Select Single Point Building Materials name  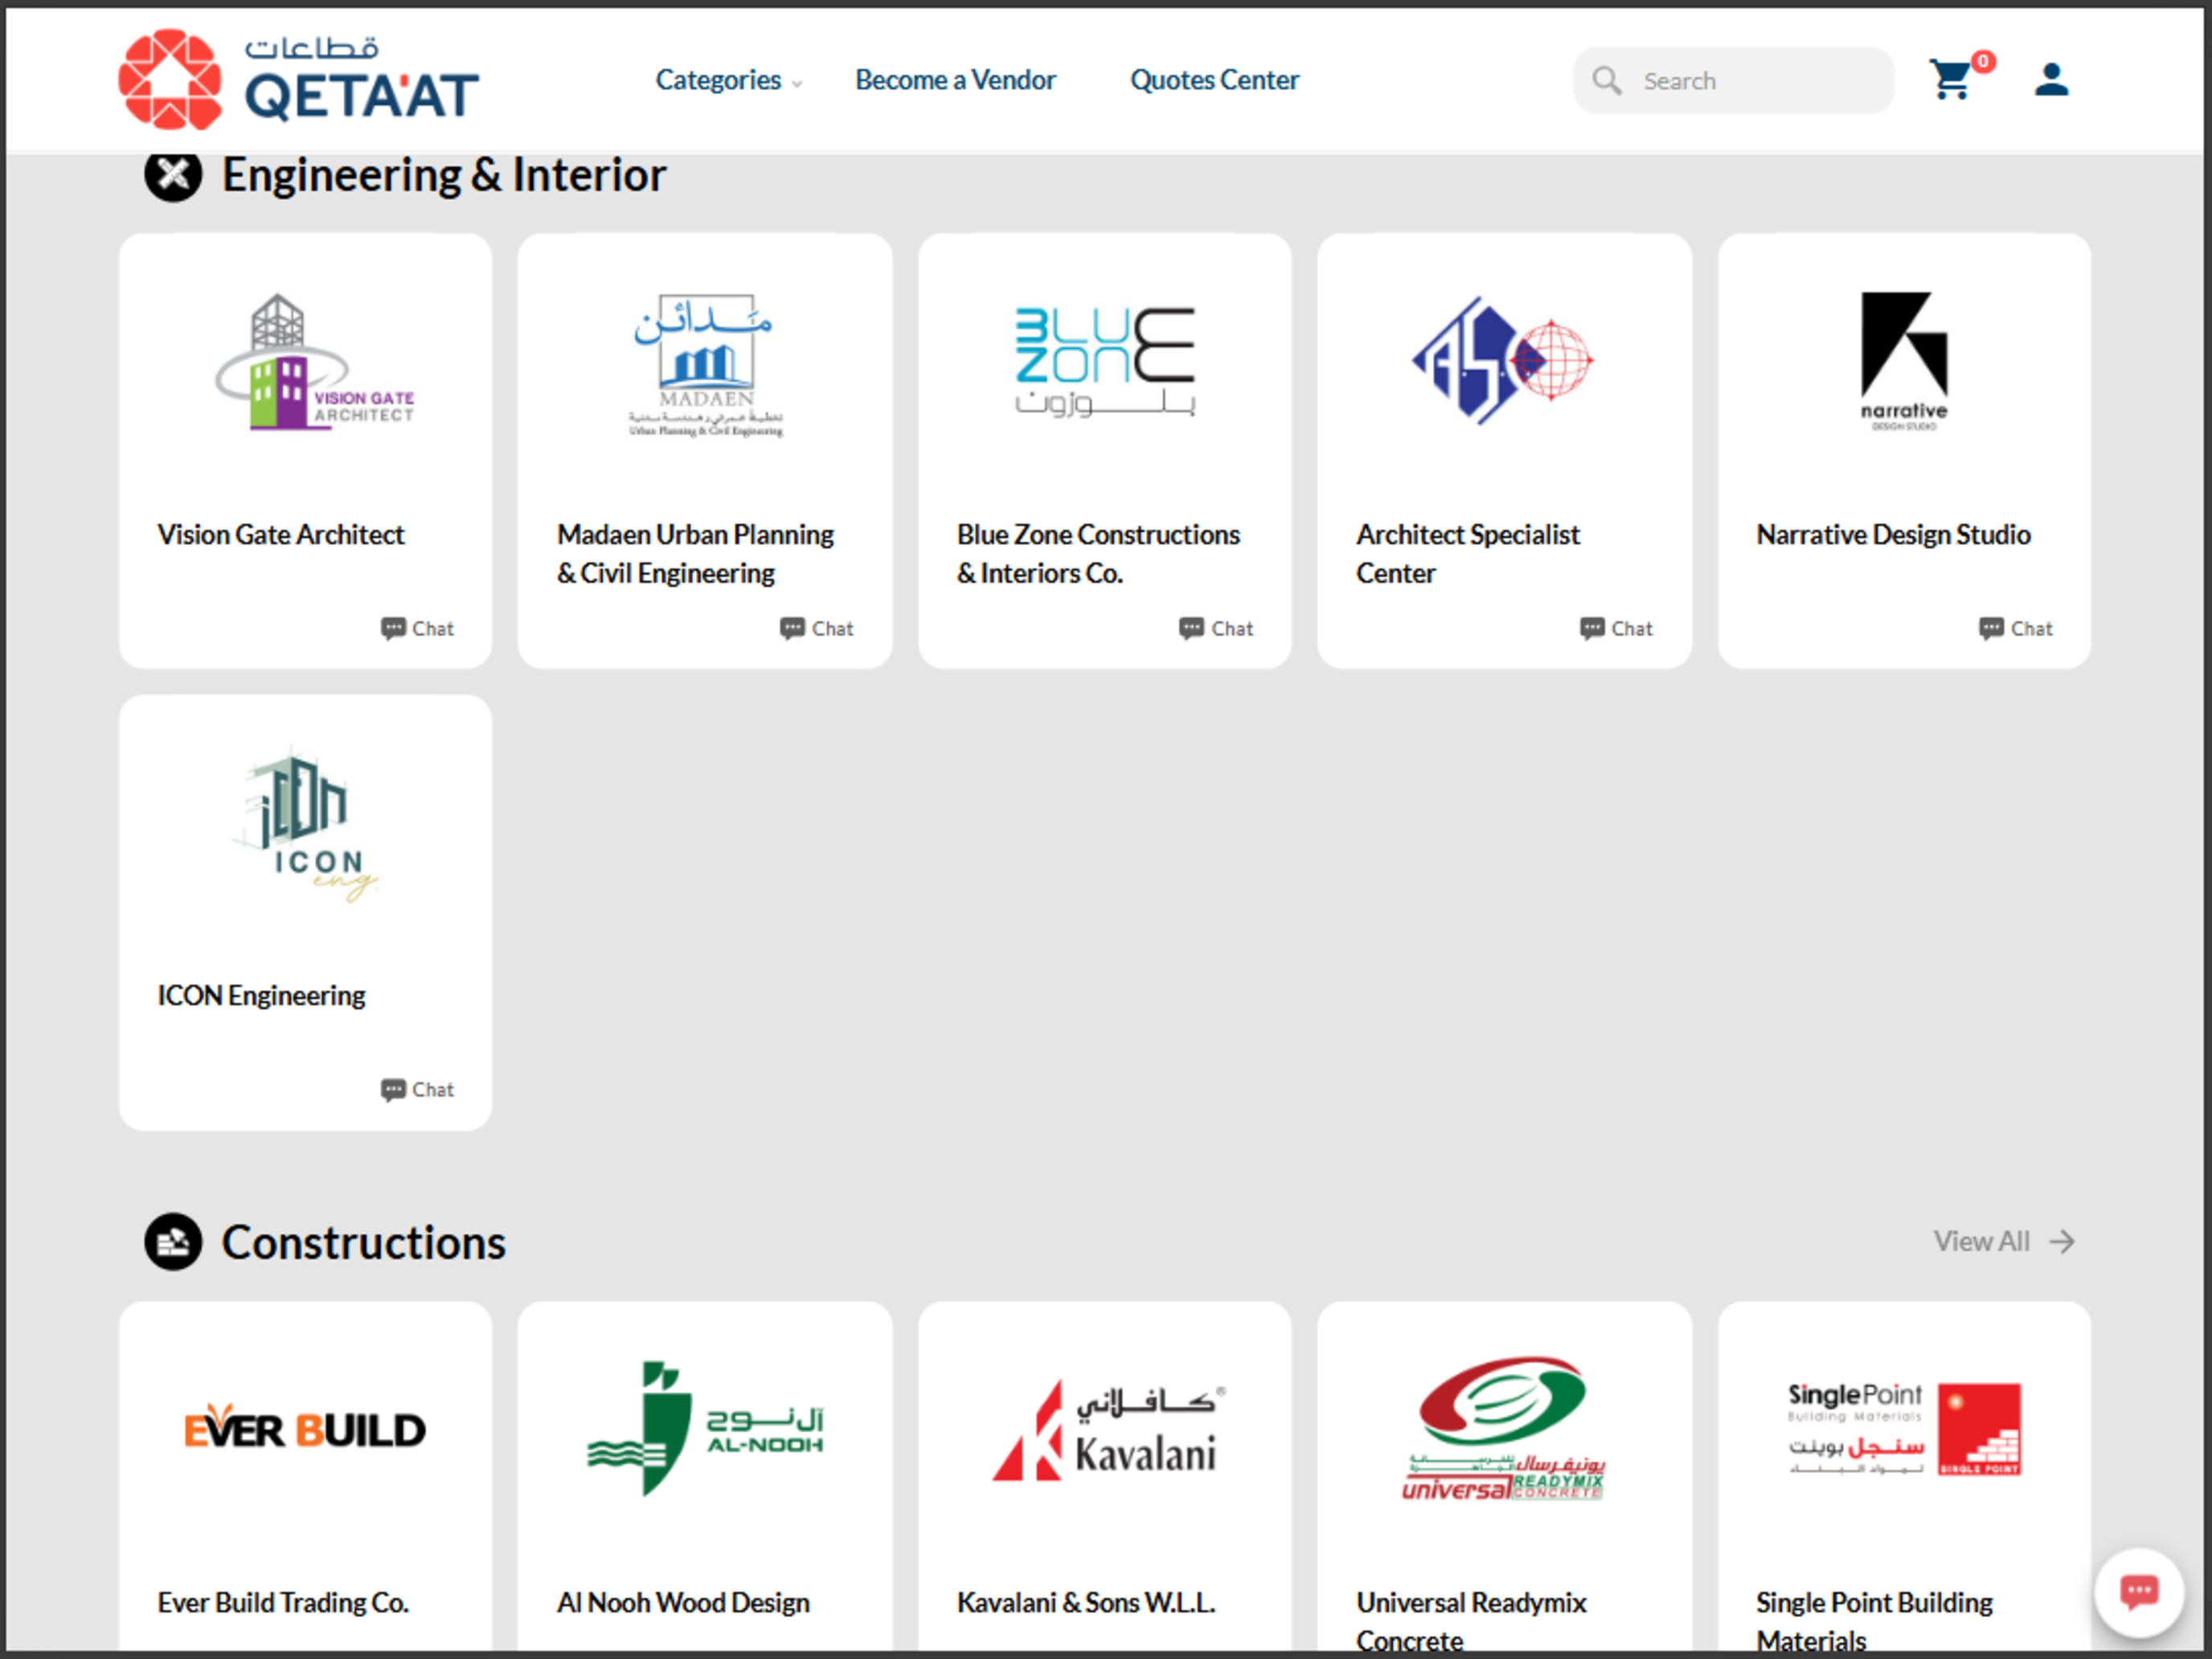[x=1874, y=1620]
